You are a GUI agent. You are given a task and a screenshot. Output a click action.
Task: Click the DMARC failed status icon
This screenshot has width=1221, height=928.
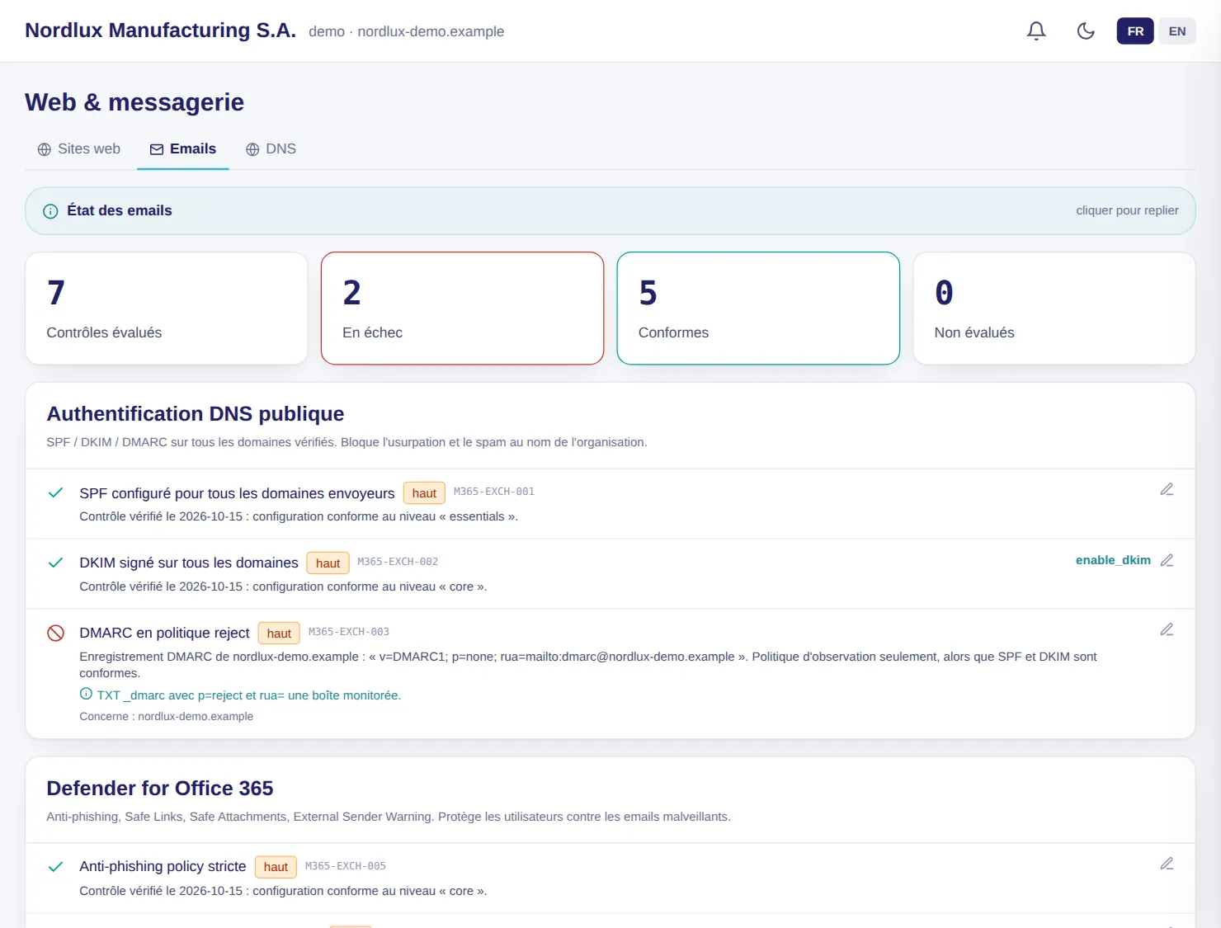coord(55,634)
